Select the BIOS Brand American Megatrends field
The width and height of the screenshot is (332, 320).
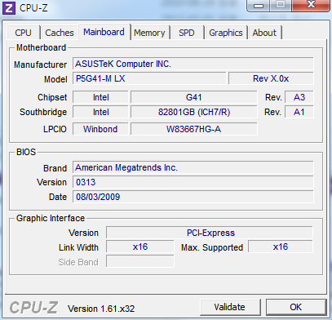193,167
